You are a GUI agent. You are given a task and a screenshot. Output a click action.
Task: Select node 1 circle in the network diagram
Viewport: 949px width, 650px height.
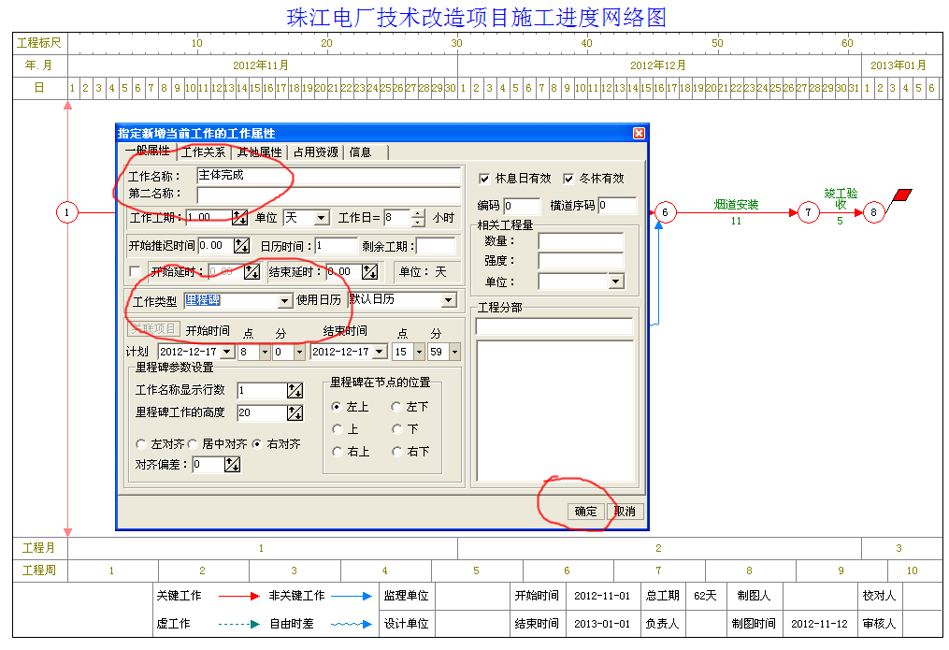pyautogui.click(x=67, y=212)
